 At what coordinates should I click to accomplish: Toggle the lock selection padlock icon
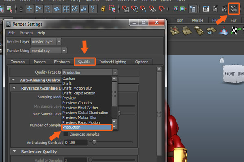(x=103, y=9)
